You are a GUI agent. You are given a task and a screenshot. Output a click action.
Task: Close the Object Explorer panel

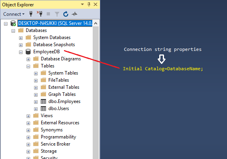[95, 4]
